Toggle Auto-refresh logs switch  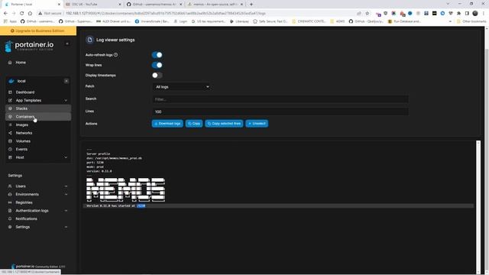(157, 55)
